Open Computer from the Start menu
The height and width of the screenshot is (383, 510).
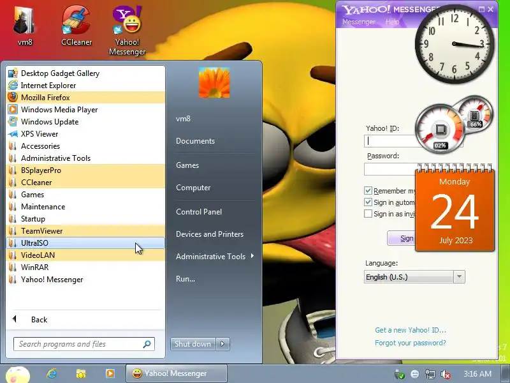coord(193,188)
